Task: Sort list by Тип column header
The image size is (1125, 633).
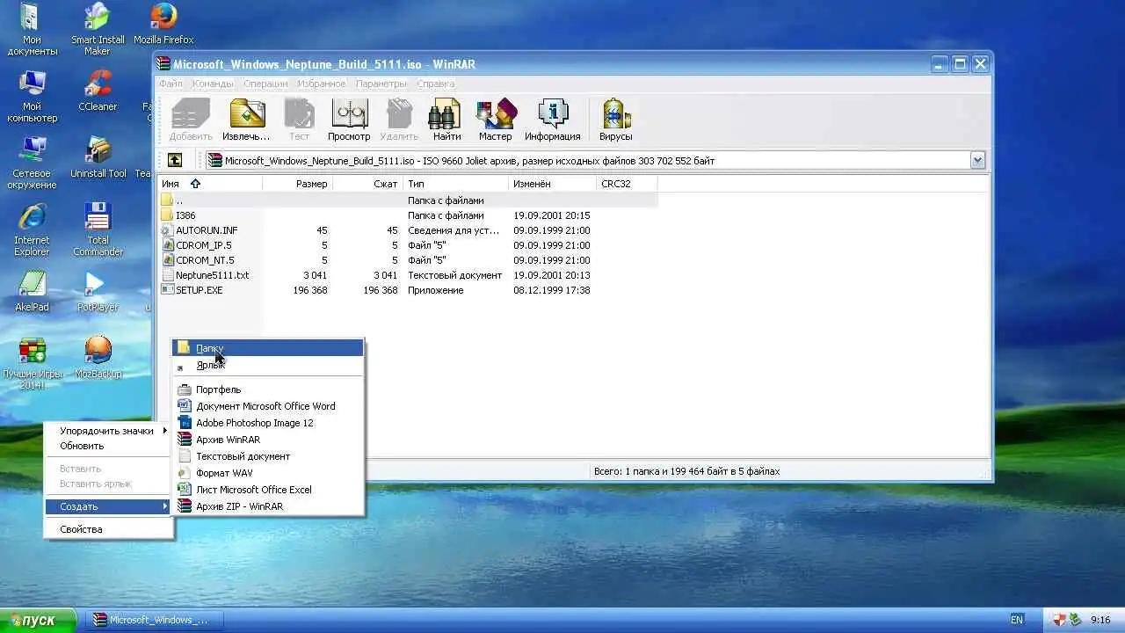Action: (455, 184)
